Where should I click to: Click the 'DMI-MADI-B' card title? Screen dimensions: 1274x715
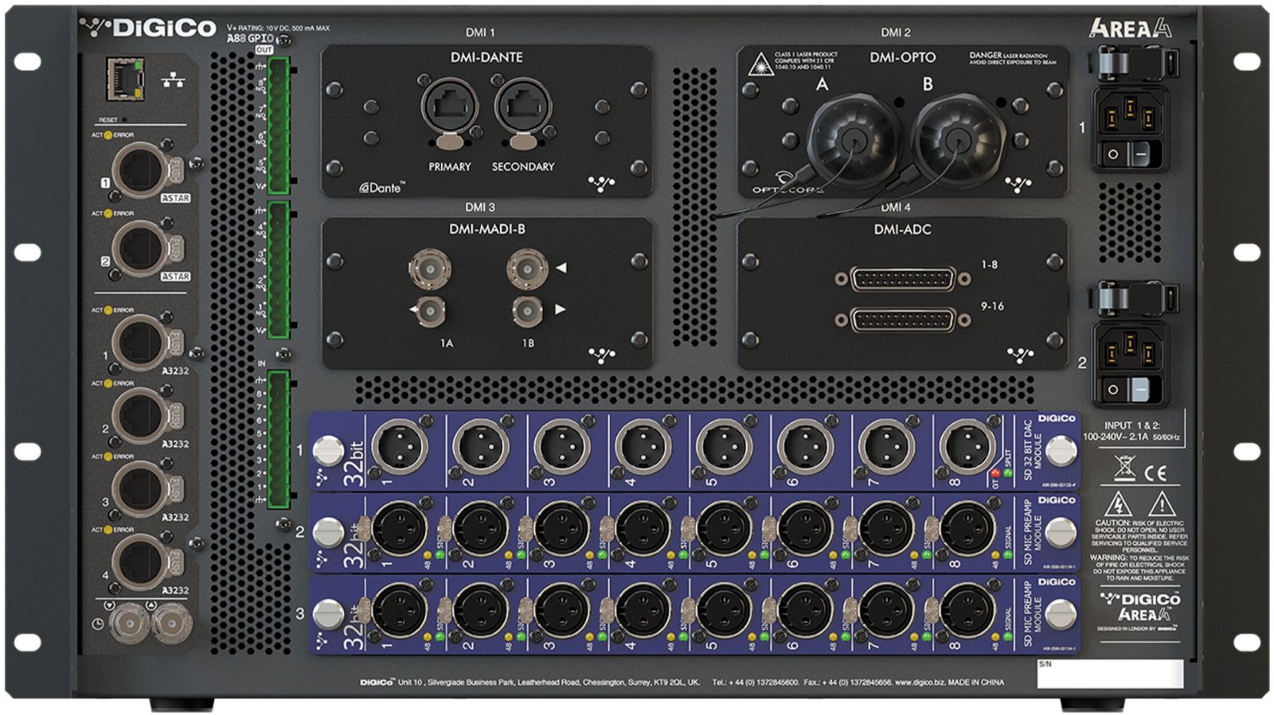(487, 229)
